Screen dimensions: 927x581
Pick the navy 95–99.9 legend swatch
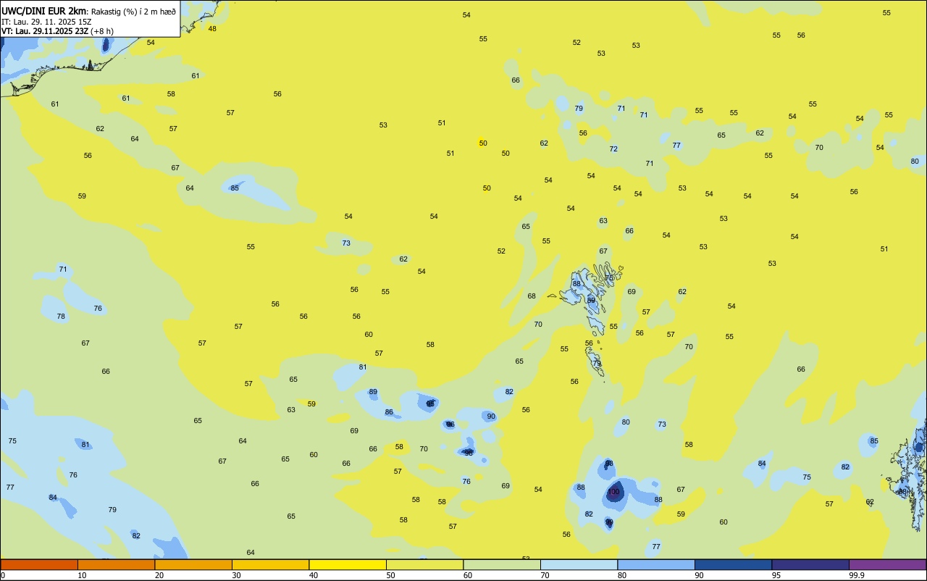click(810, 564)
